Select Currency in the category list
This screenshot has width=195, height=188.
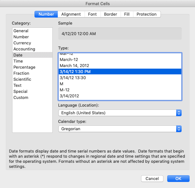click(32, 43)
